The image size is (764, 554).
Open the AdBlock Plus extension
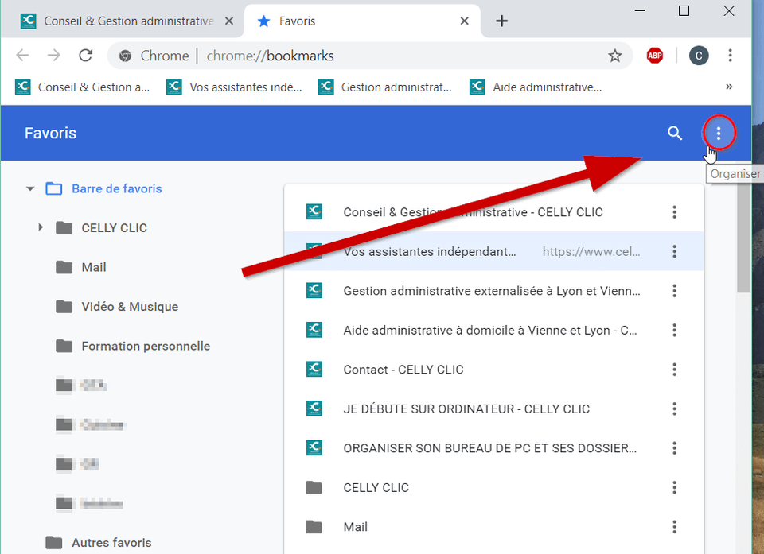click(x=655, y=56)
